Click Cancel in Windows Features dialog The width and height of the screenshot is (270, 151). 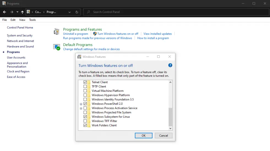[x=163, y=136]
